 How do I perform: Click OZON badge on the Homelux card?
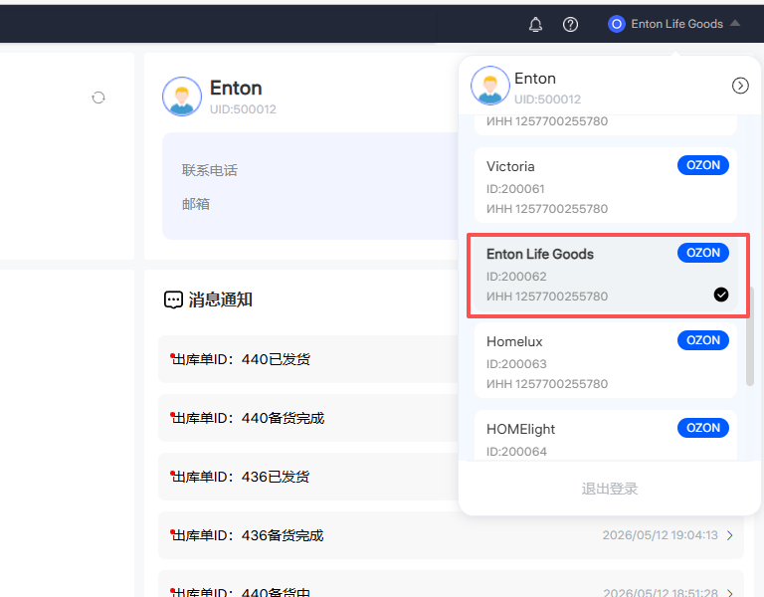click(x=703, y=340)
